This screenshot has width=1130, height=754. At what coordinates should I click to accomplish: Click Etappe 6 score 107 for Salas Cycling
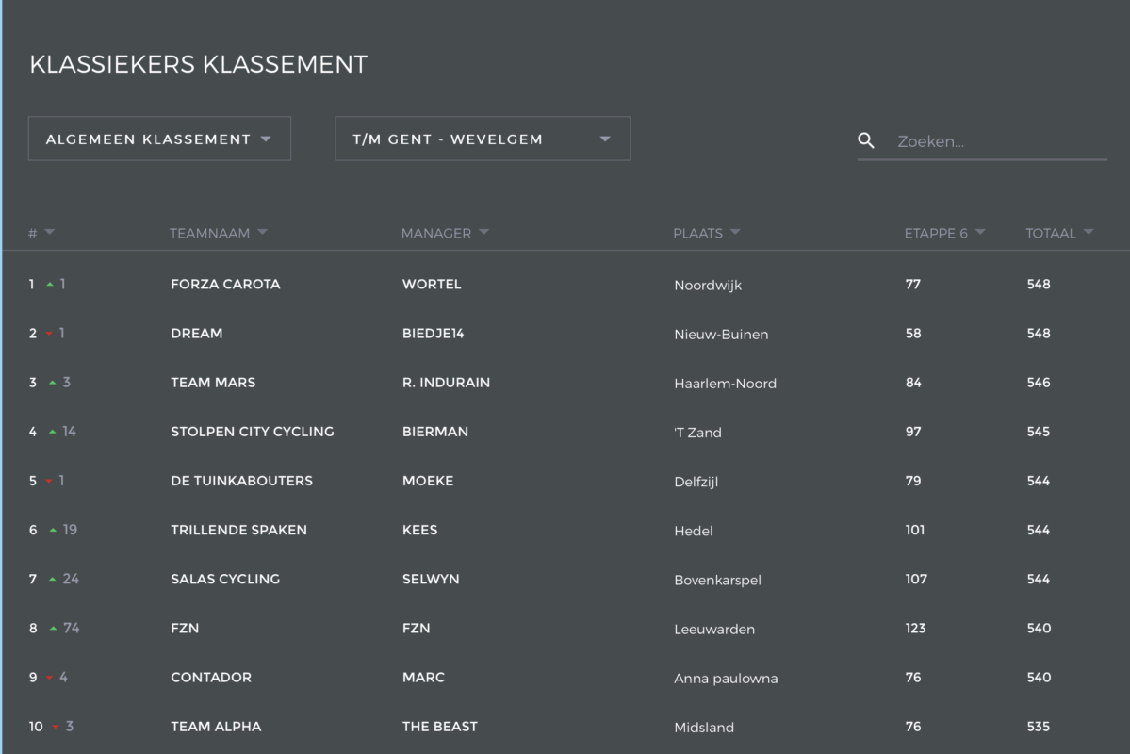[x=916, y=579]
